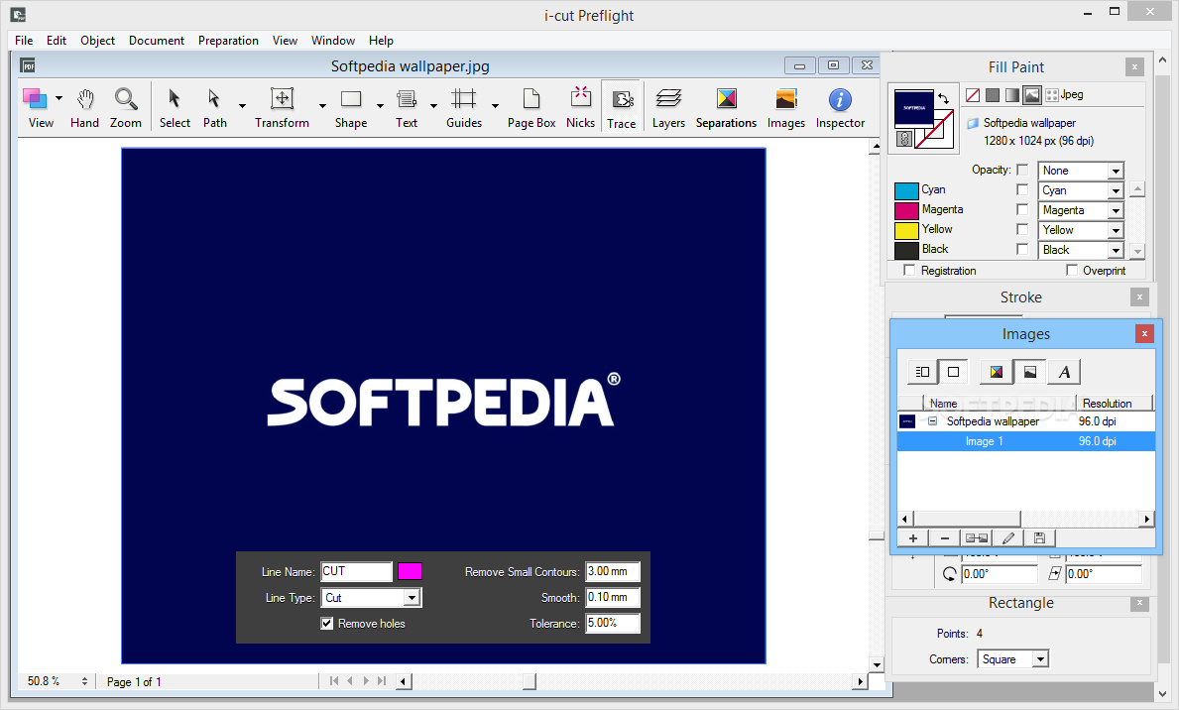Viewport: 1179px width, 710px height.
Task: Select the Zoom tool
Action: (x=126, y=107)
